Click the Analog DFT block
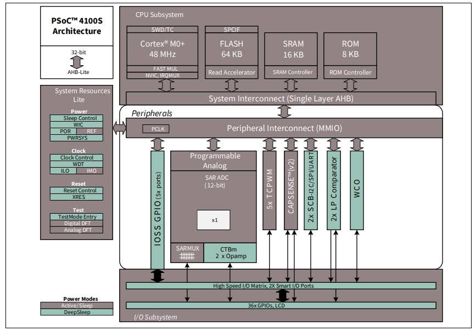This screenshot has height=331, width=476. pos(76,230)
